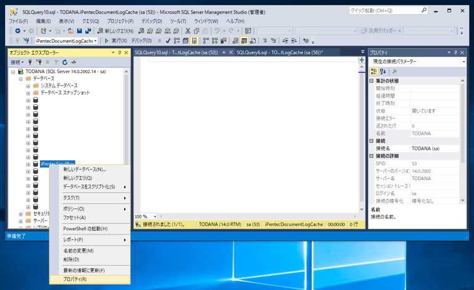
Task: Click the disconnect plug icon with red X
Action: [39, 62]
